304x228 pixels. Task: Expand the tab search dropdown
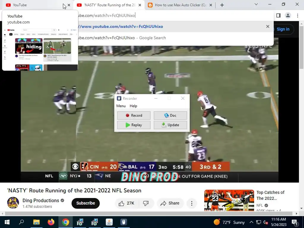(256, 4)
